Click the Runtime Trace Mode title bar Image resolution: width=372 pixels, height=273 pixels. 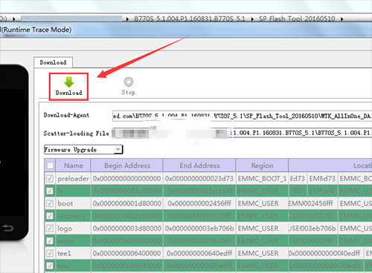(x=186, y=30)
